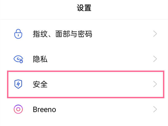Tap the fingerprint lock icon
This screenshot has width=168, height=126.
(x=18, y=34)
